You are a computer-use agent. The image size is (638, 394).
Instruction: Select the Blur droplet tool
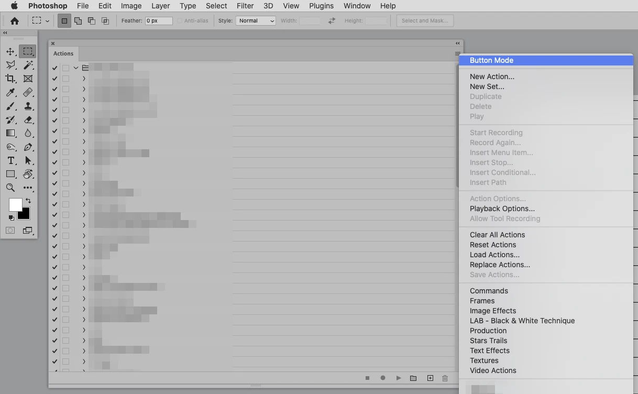point(28,133)
